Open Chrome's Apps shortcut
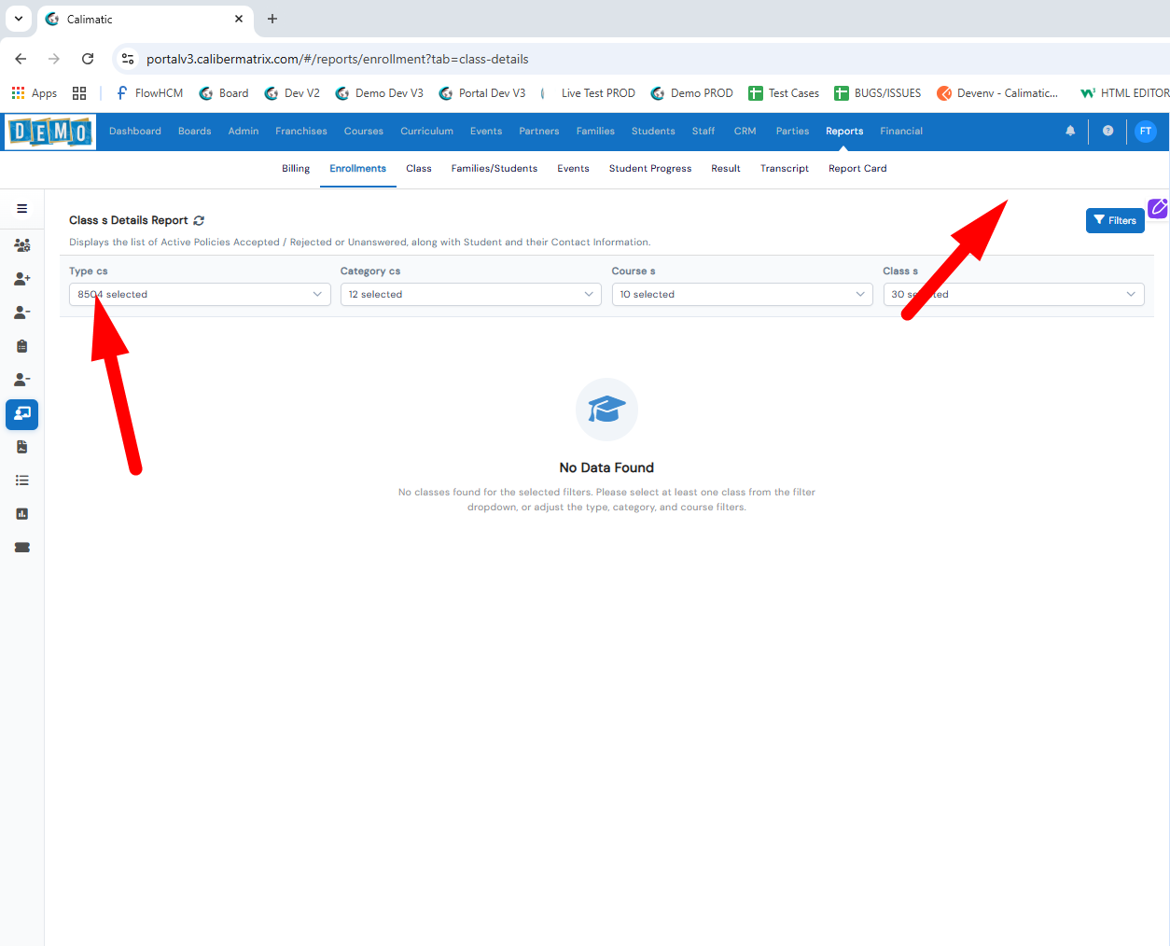Viewport: 1170px width, 946px height. coord(34,93)
